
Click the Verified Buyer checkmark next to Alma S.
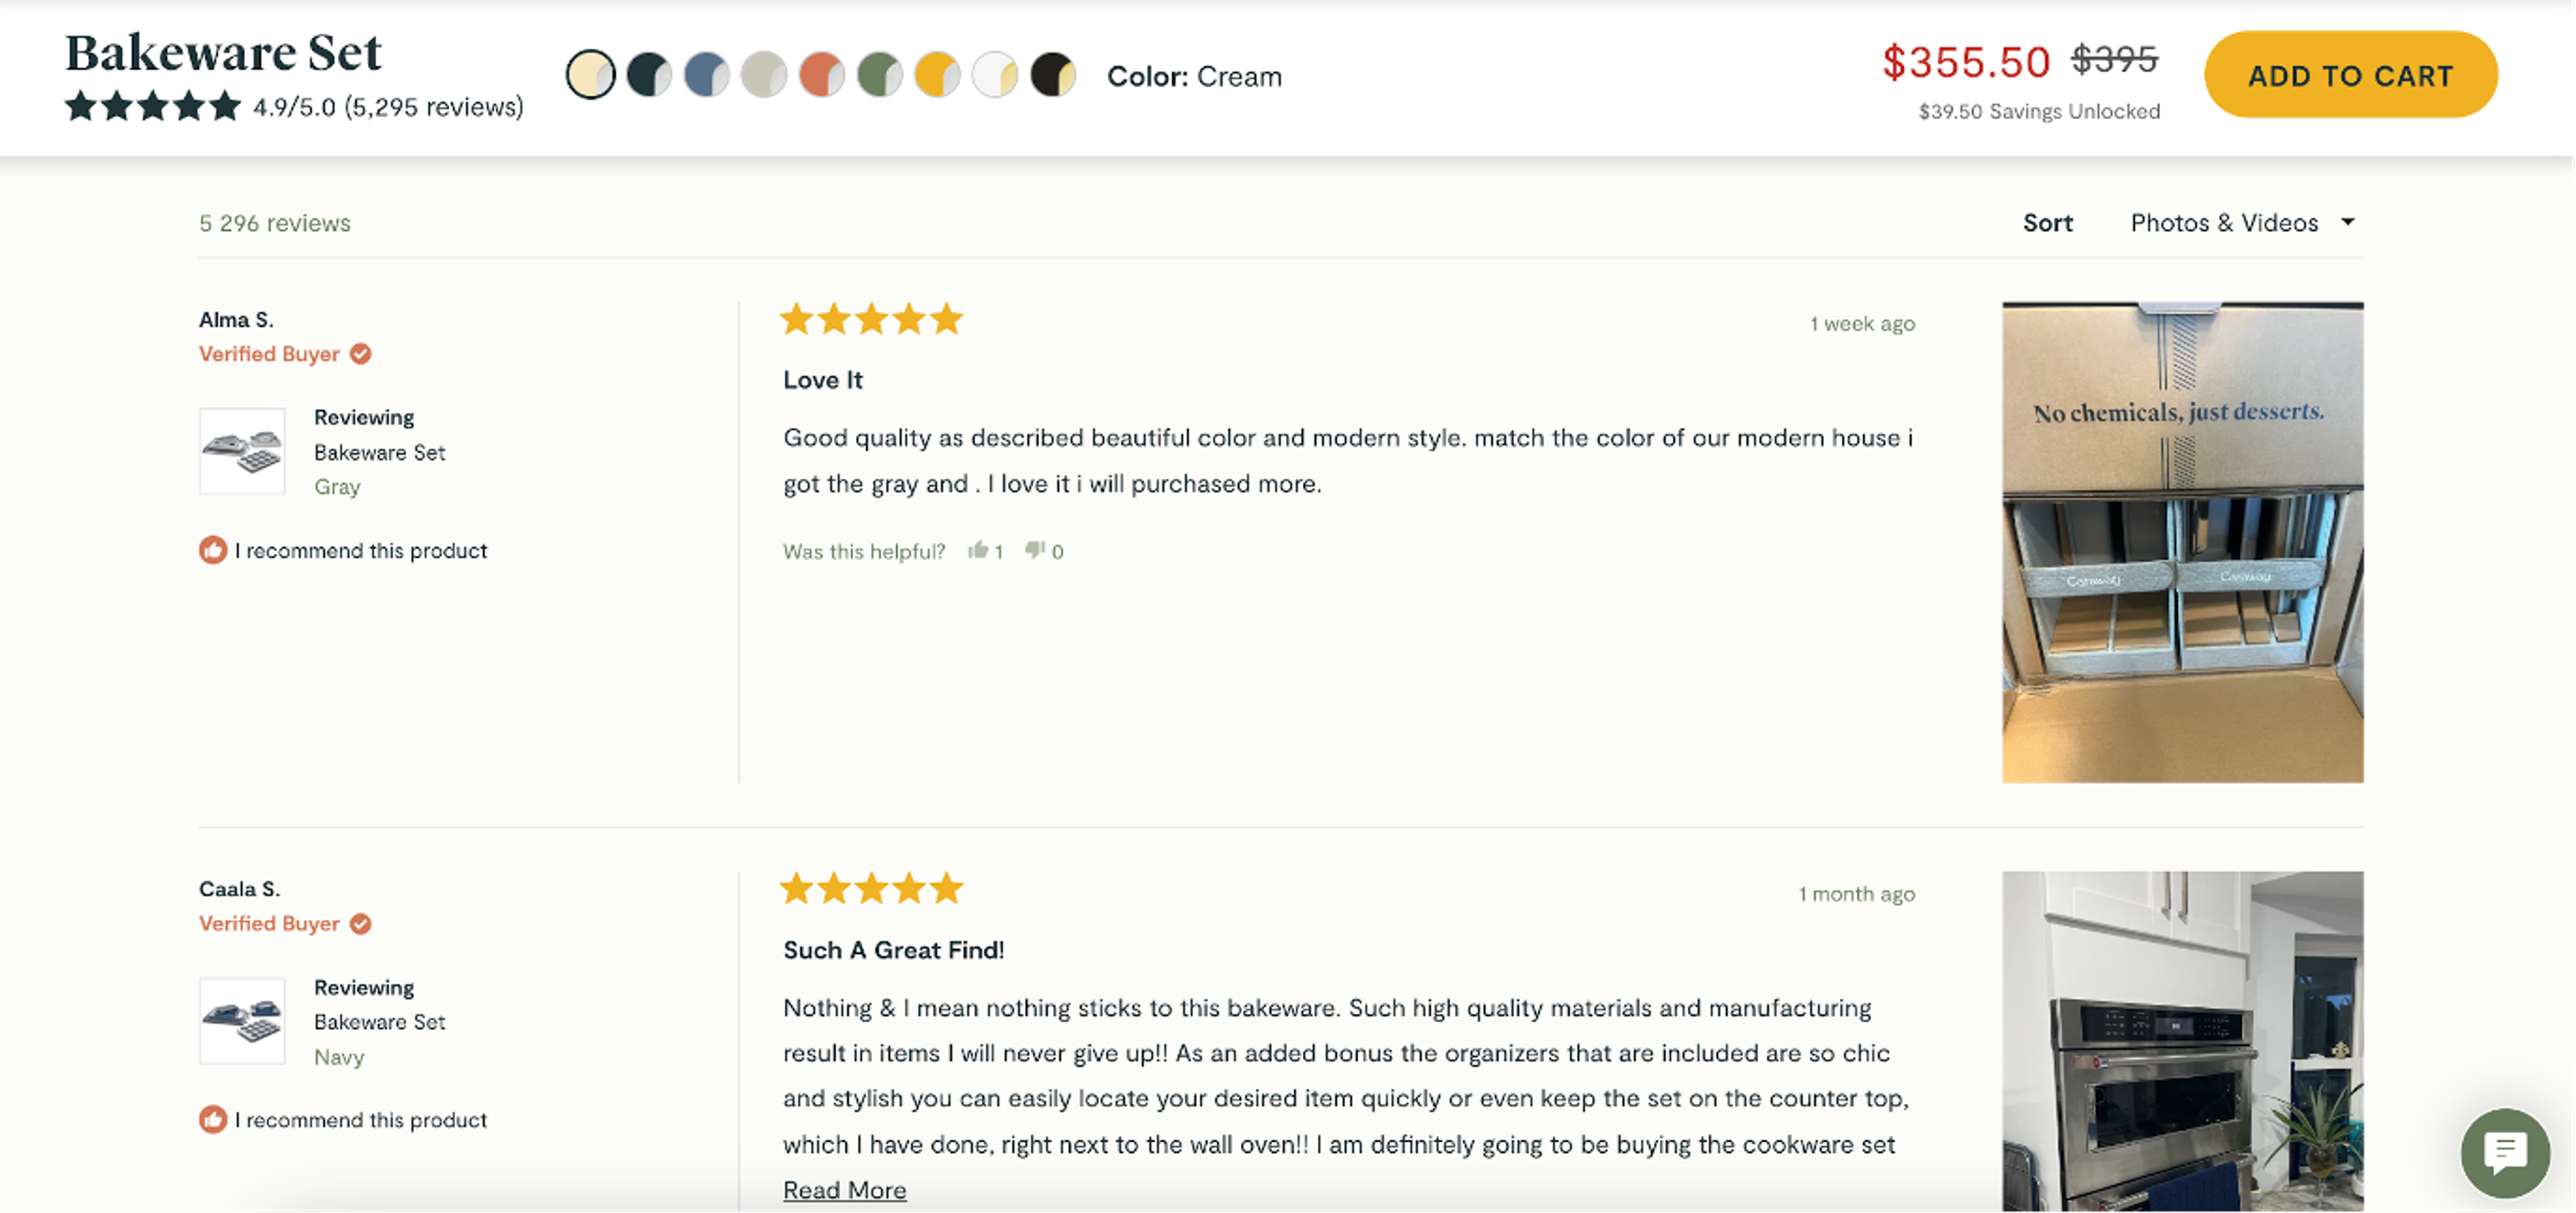click(x=361, y=353)
